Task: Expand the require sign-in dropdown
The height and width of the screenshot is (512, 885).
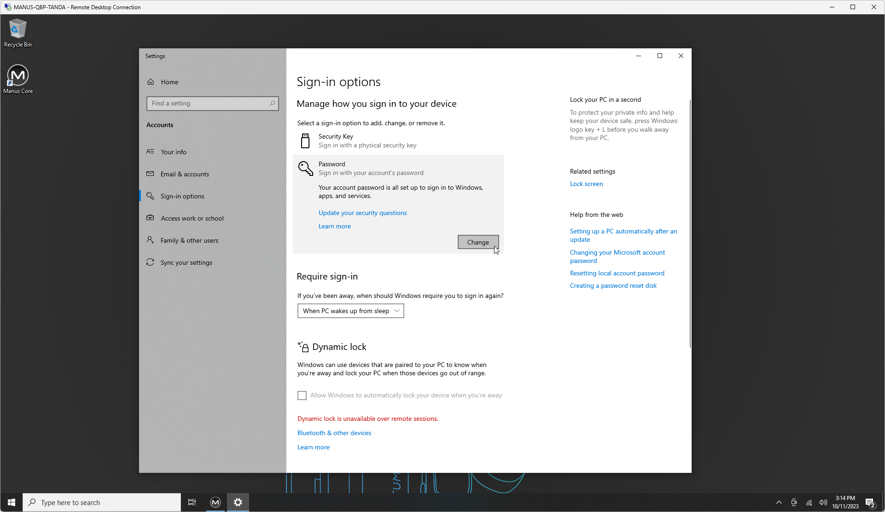Action: pyautogui.click(x=350, y=311)
